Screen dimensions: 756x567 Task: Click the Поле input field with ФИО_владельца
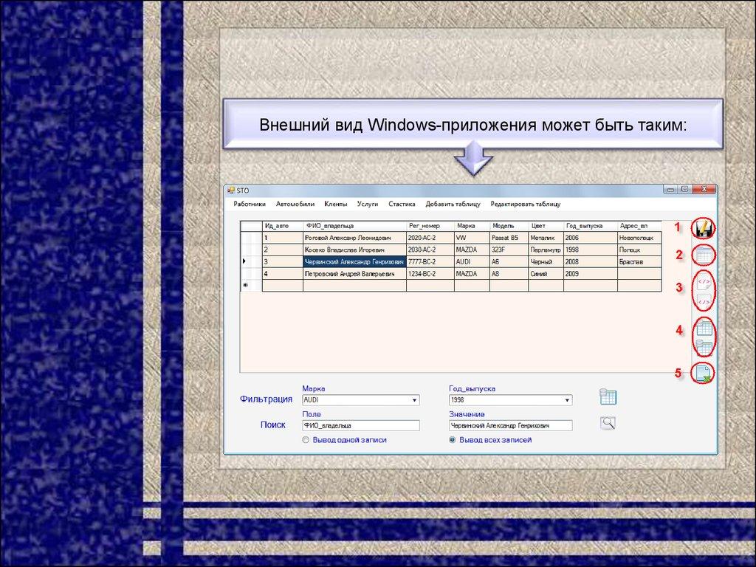tap(360, 426)
